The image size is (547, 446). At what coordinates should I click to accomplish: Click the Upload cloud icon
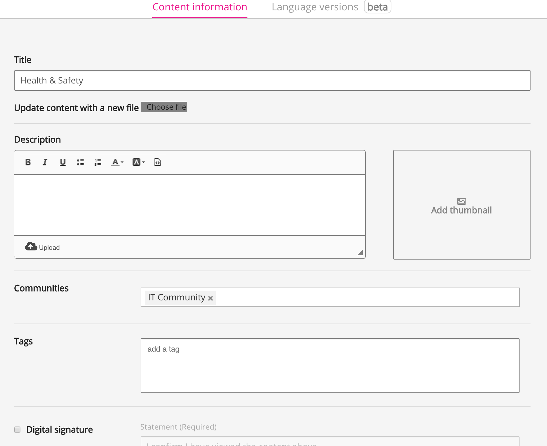(x=31, y=246)
